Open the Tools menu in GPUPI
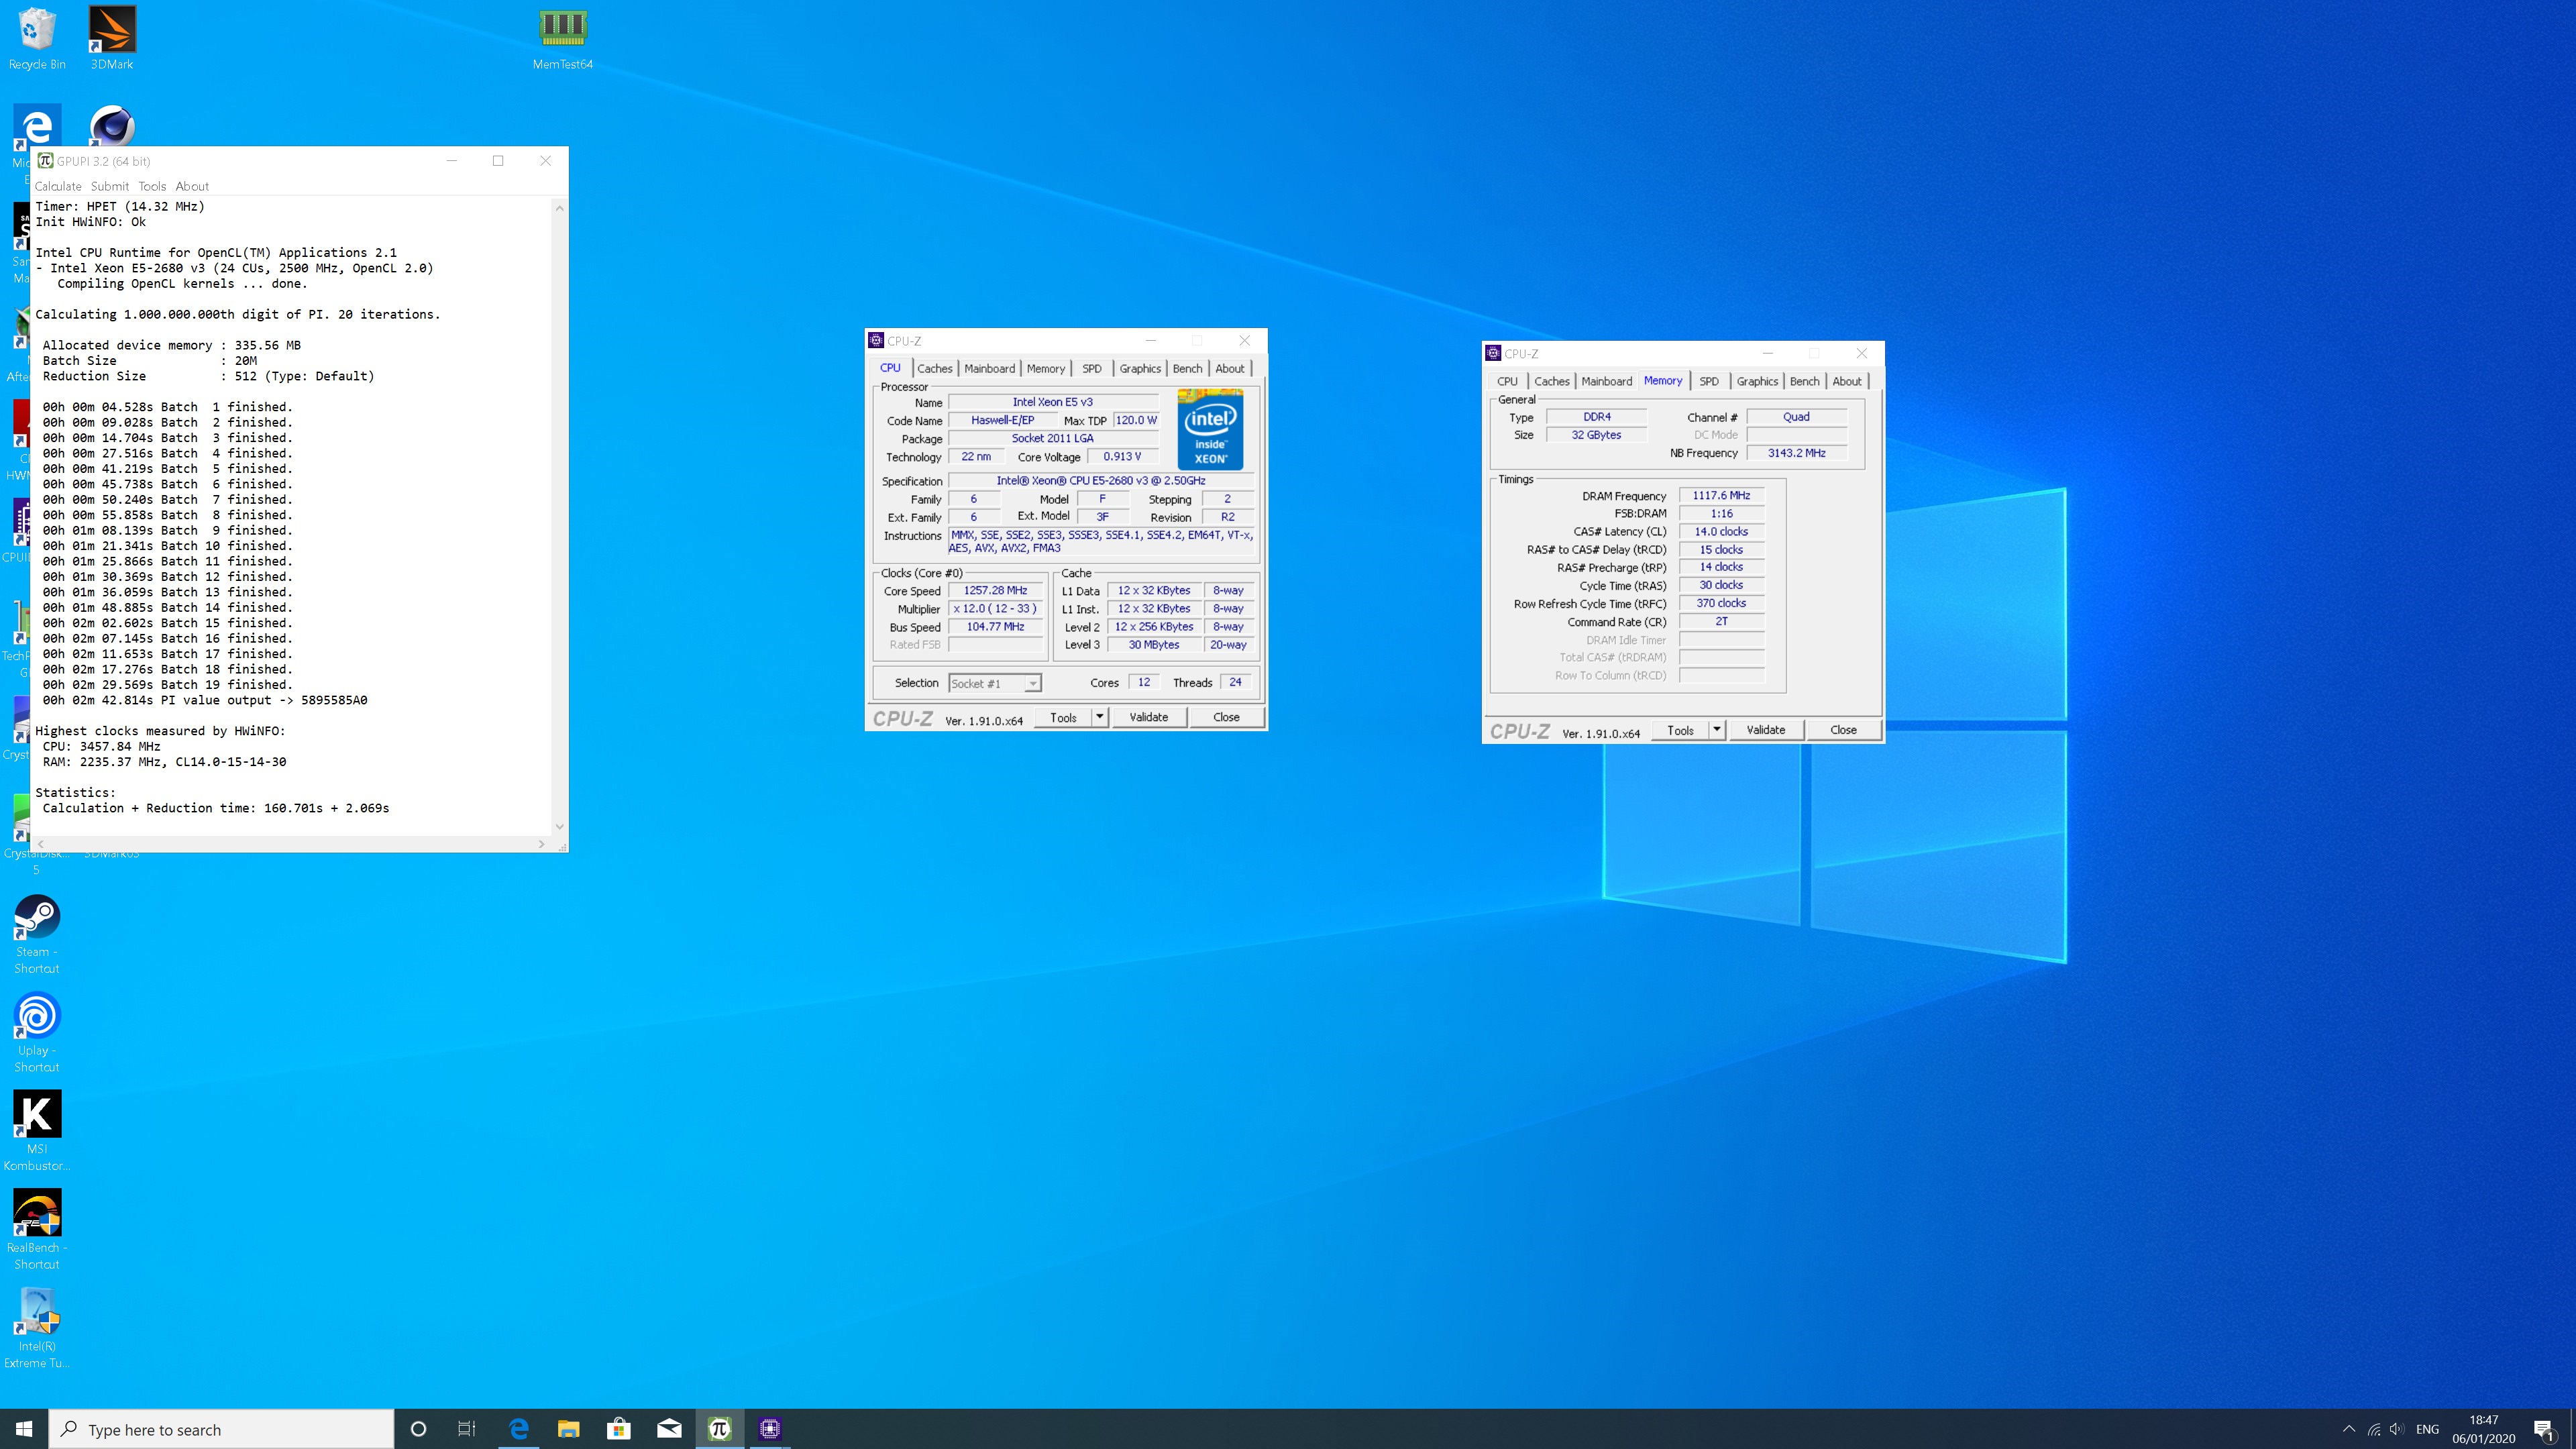Image resolution: width=2576 pixels, height=1449 pixels. tap(152, 186)
